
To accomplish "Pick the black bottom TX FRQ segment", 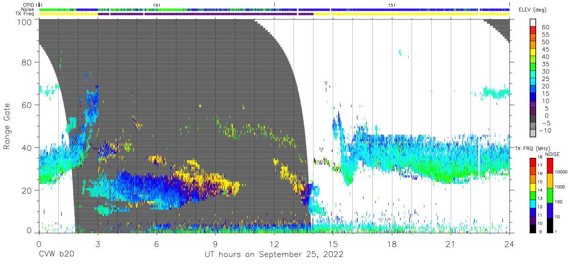I will [x=533, y=228].
